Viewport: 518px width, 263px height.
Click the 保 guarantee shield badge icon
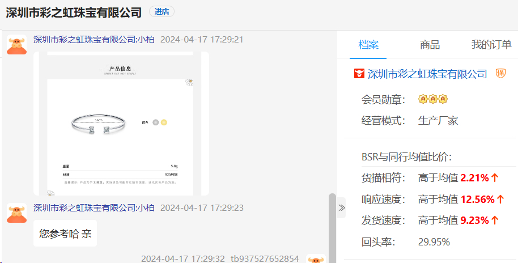point(500,73)
